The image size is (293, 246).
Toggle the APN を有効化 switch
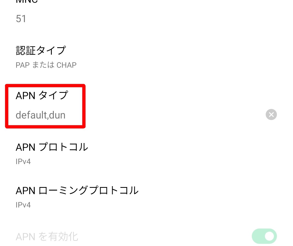point(264,236)
